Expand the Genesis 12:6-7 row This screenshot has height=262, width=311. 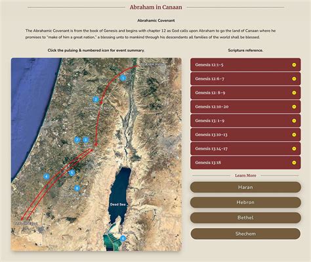[x=245, y=79]
